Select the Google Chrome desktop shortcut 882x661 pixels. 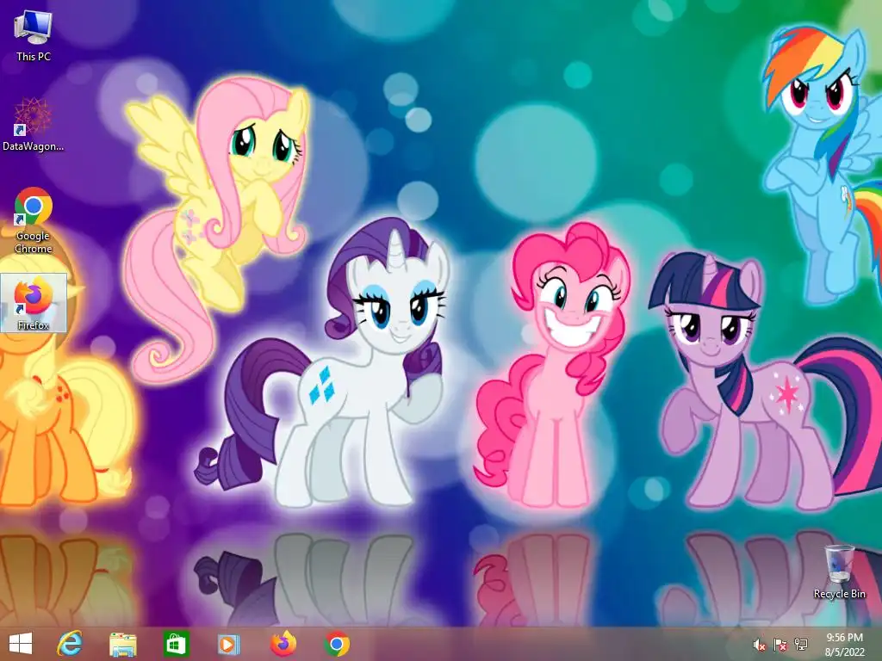[34, 220]
